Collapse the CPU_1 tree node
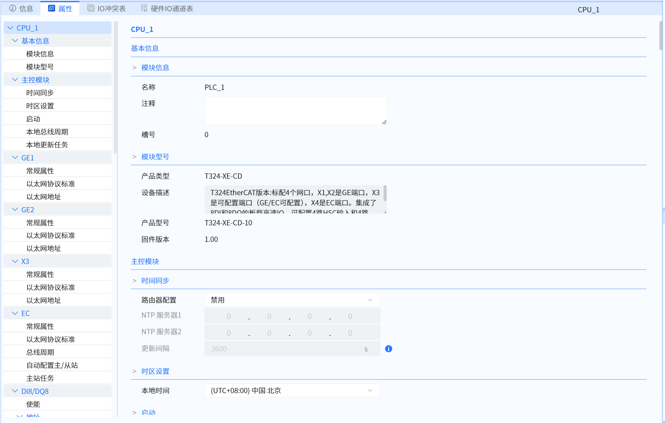The image size is (665, 423). [x=11, y=27]
